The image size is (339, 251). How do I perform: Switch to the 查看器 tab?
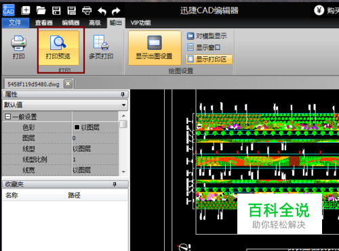point(44,23)
